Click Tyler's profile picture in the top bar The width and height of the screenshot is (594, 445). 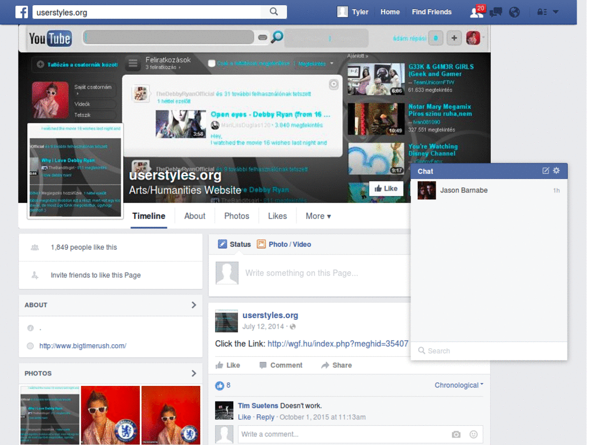pos(342,12)
